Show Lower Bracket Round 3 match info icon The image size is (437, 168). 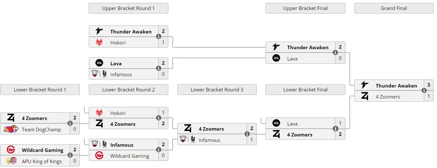coord(247,134)
